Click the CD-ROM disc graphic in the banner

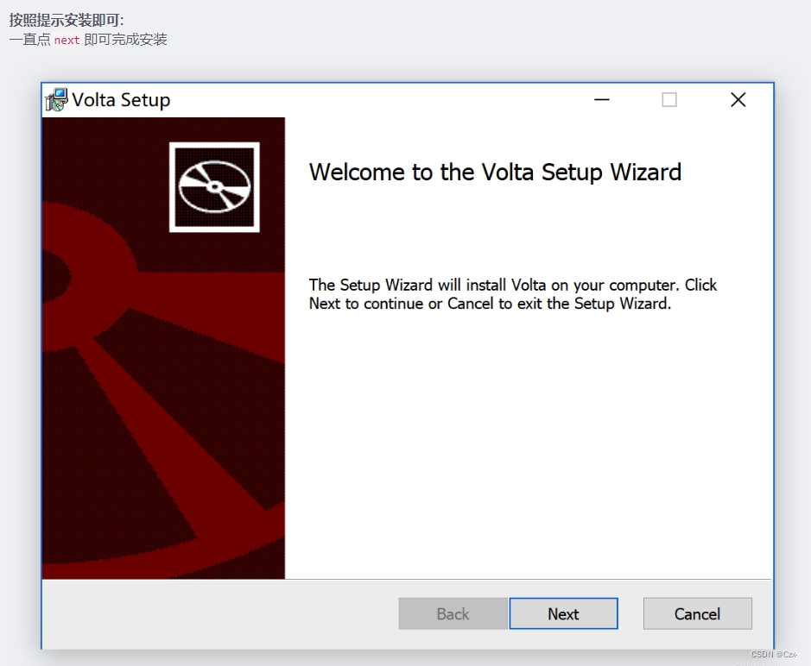point(213,186)
